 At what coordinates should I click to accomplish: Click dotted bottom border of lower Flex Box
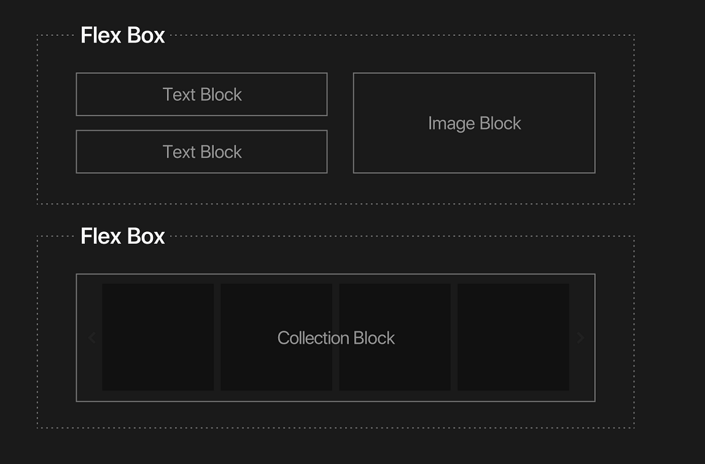click(x=336, y=428)
